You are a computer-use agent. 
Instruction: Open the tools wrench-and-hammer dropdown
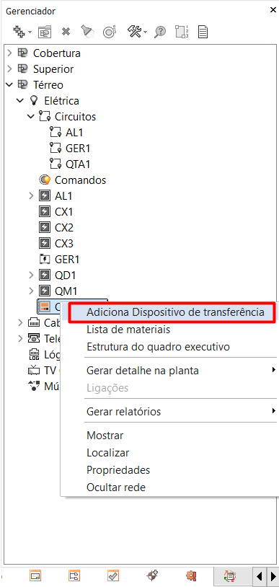click(x=137, y=32)
